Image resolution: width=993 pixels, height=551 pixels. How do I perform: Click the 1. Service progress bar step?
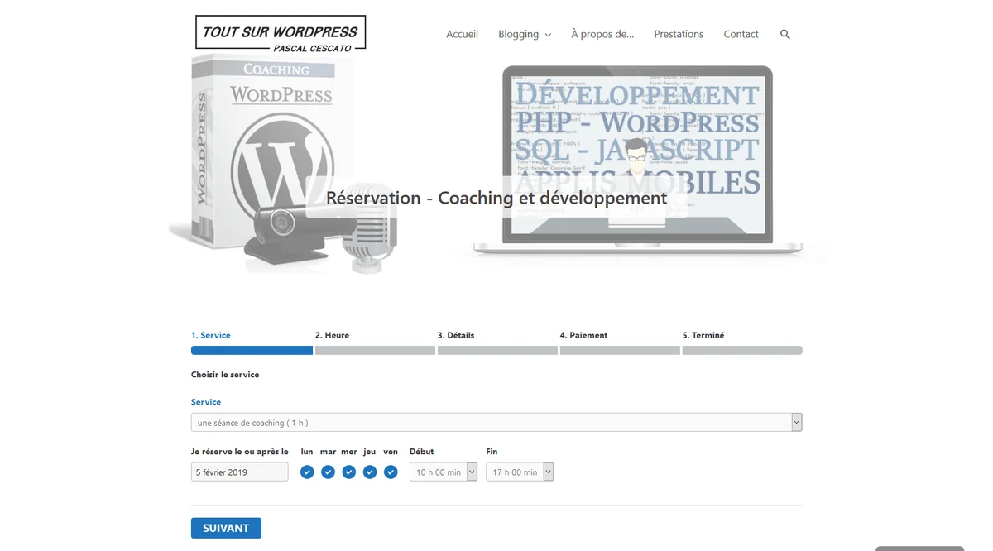click(252, 350)
